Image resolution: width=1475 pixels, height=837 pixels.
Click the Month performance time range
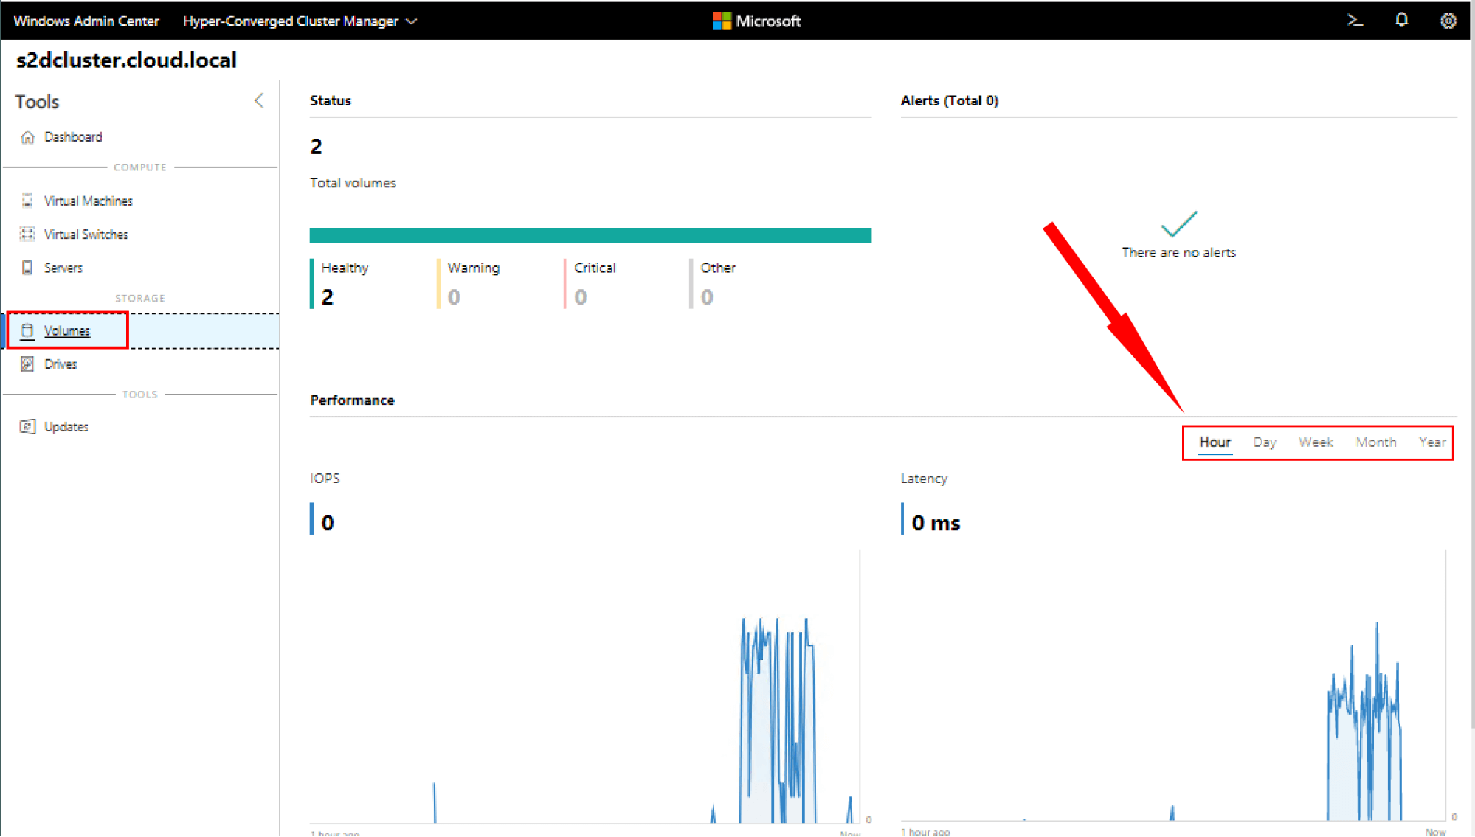click(1375, 441)
